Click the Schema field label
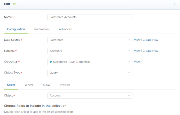180x115 pixels. point(9,51)
